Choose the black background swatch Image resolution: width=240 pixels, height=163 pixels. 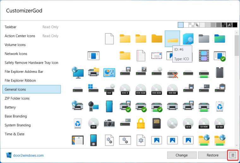pyautogui.click(x=235, y=25)
